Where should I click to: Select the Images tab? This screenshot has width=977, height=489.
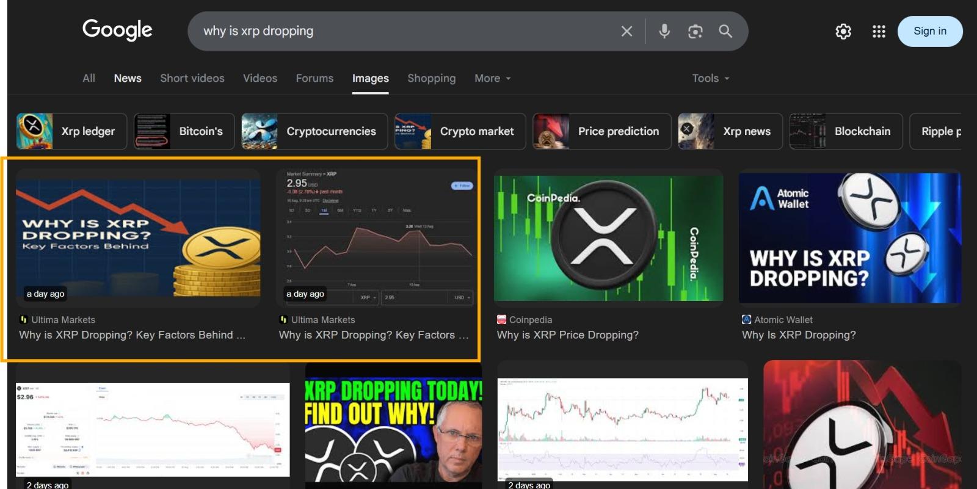(x=371, y=78)
